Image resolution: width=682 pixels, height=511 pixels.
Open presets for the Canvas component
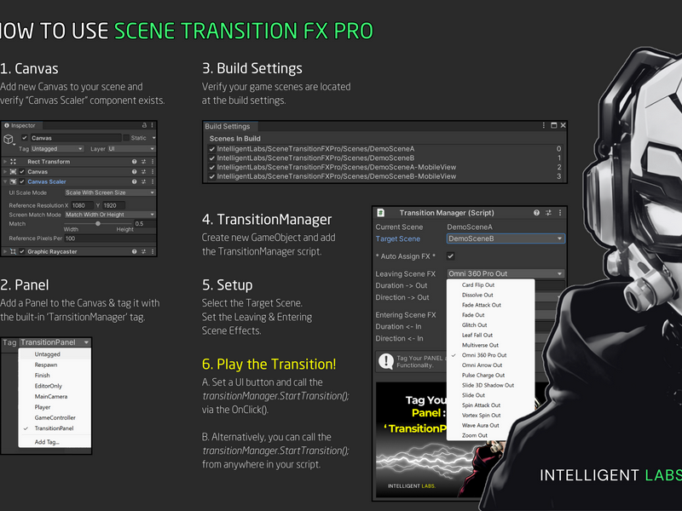(143, 172)
